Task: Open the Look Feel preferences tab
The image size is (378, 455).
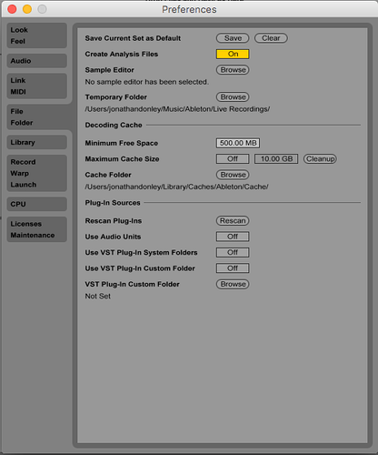Action: (36, 35)
